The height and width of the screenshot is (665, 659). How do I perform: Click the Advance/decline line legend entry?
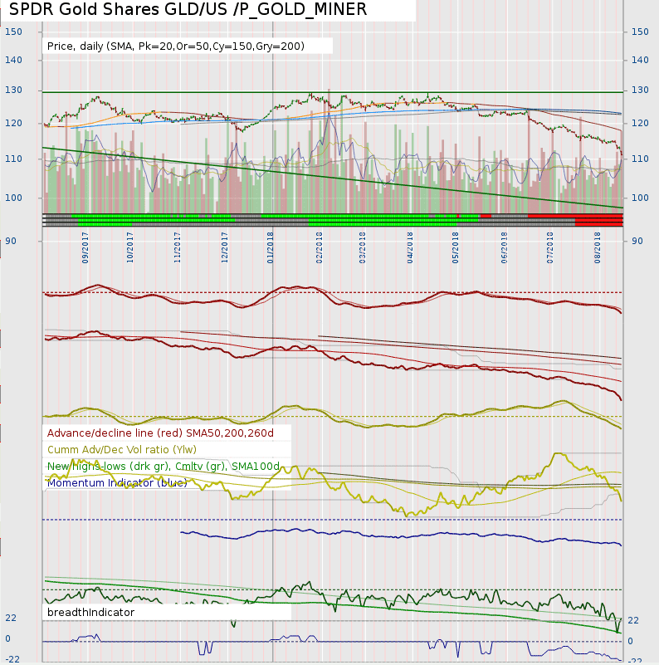[x=160, y=433]
